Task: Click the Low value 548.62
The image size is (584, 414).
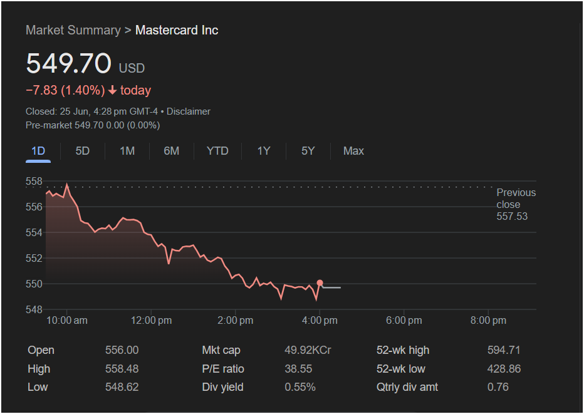Action: click(122, 387)
